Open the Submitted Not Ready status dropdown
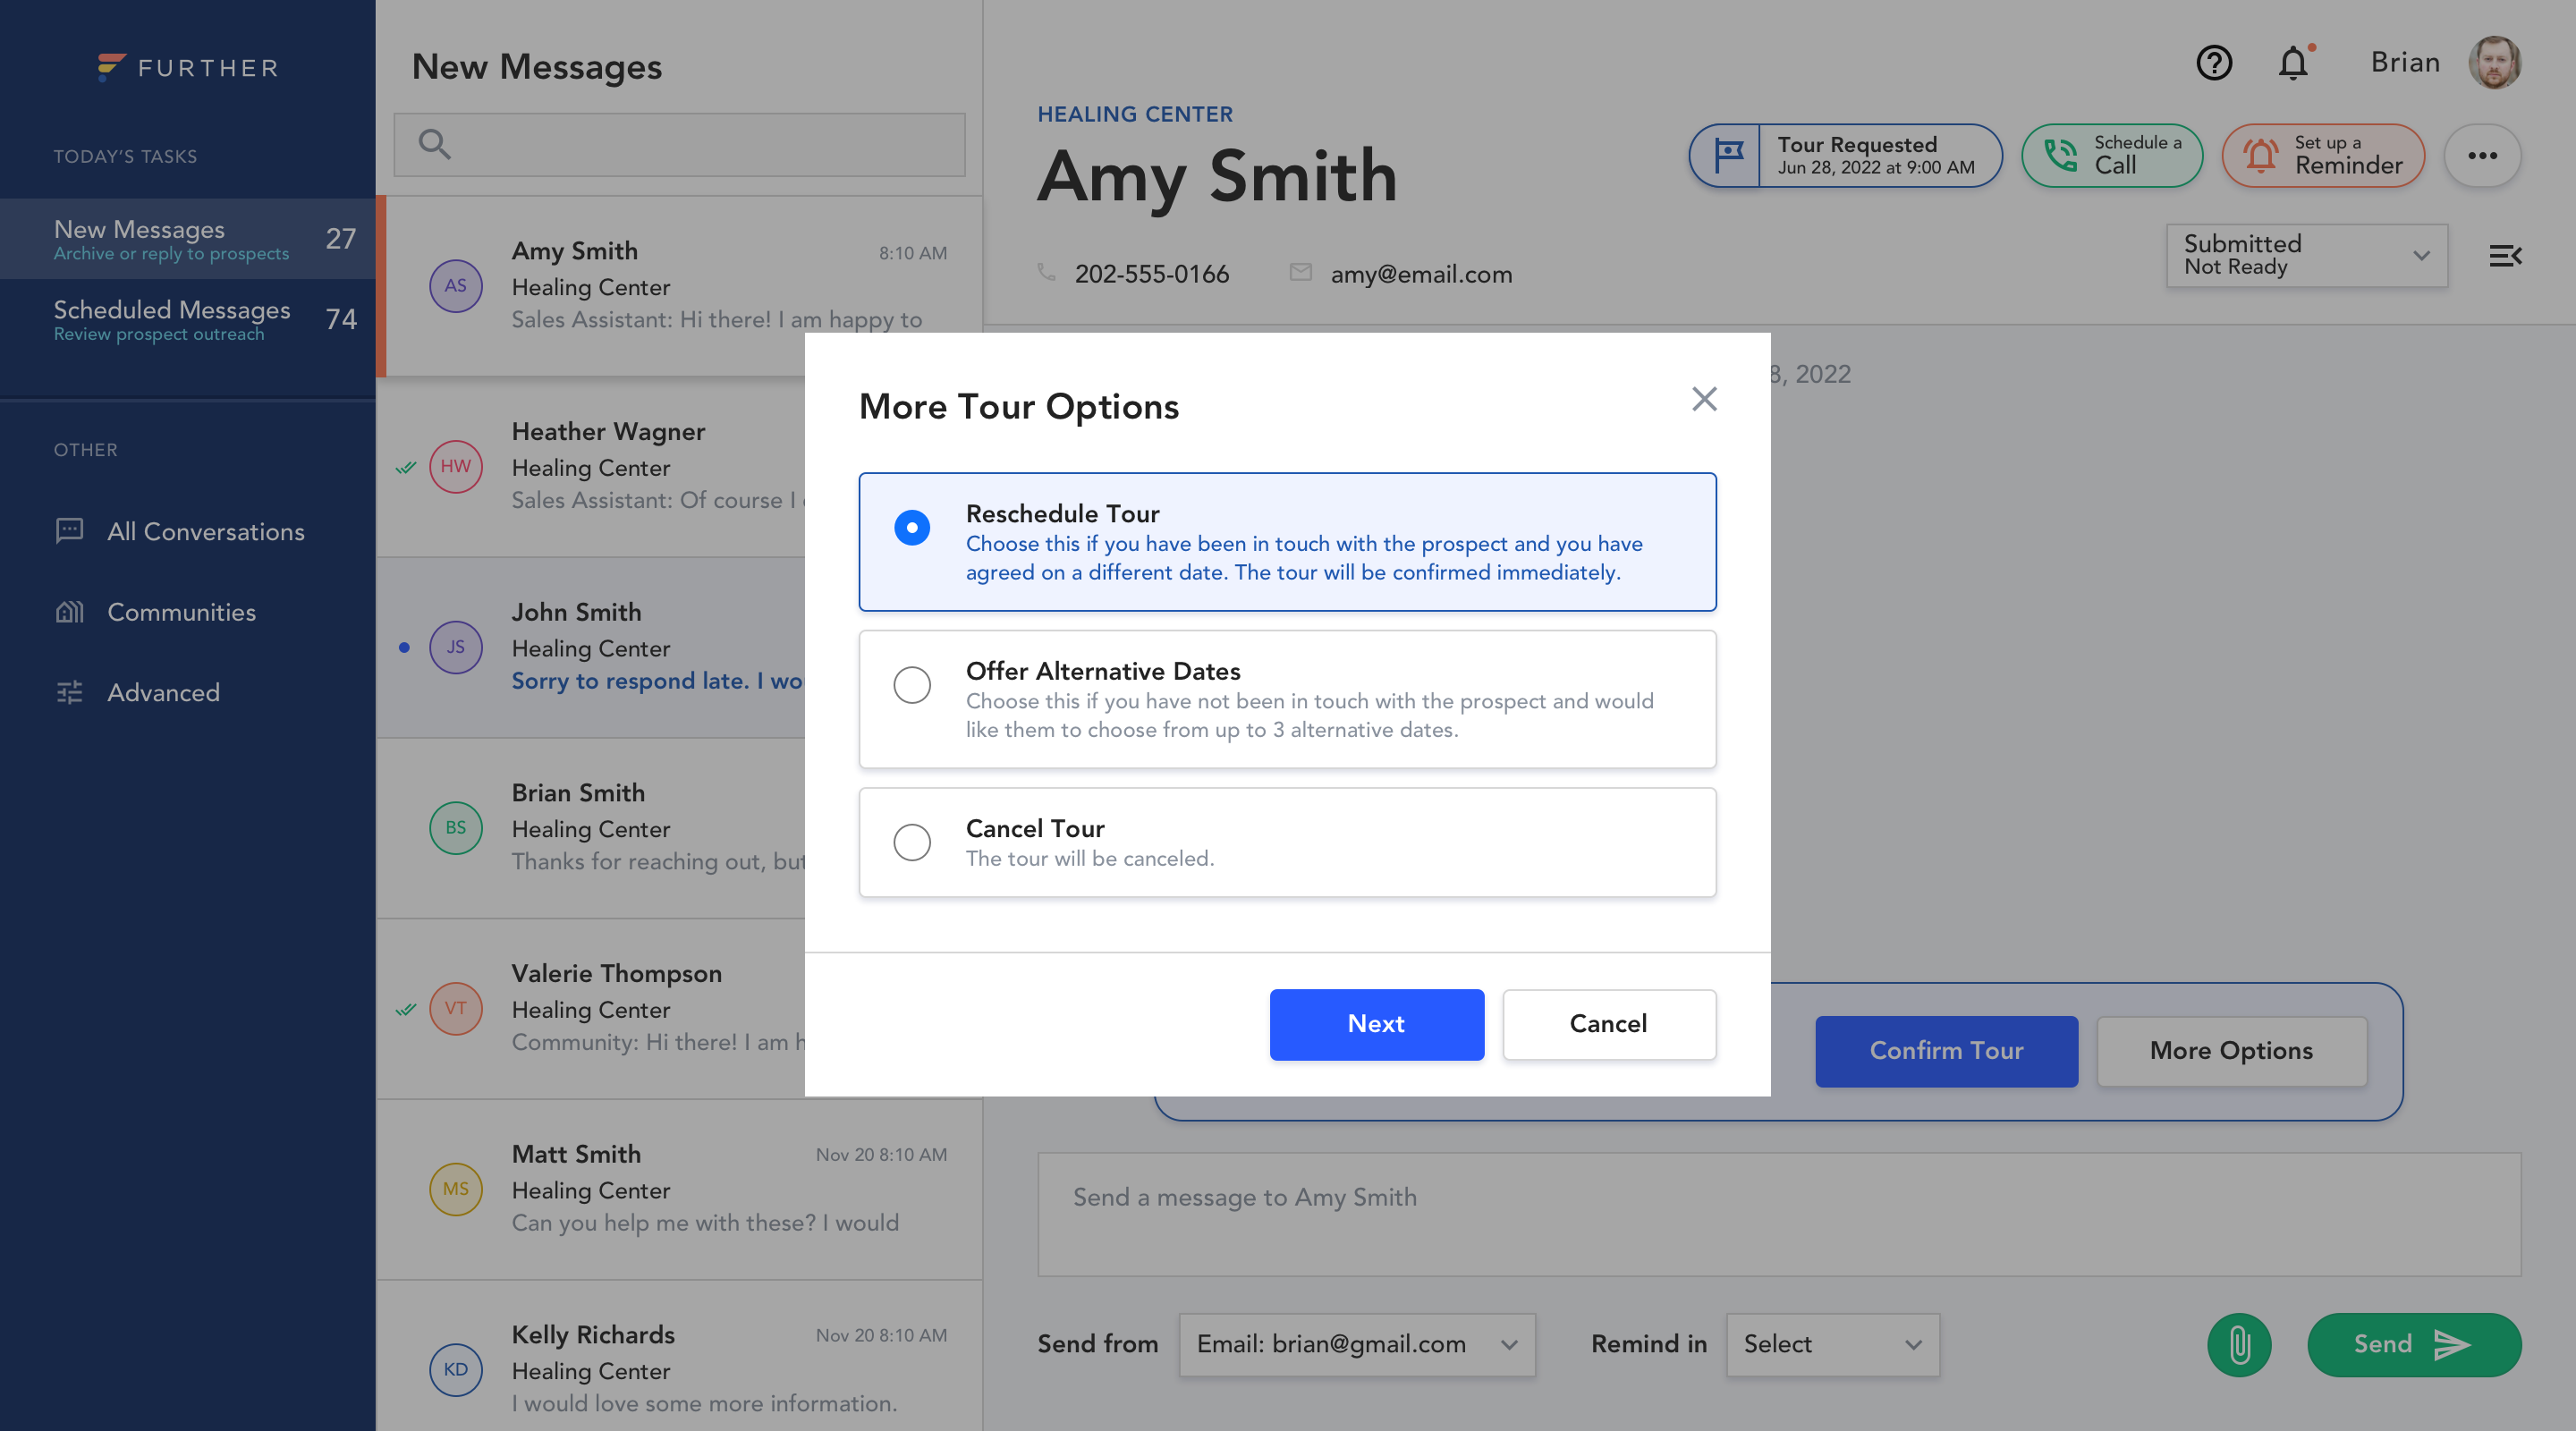 pos(2307,255)
